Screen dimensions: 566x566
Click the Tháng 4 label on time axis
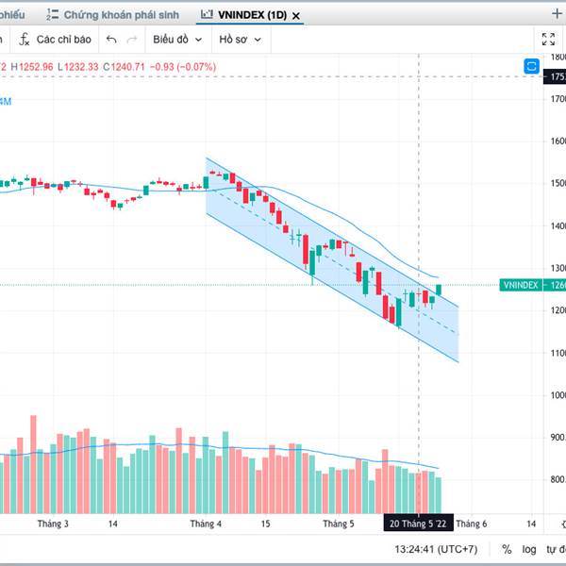(x=206, y=524)
